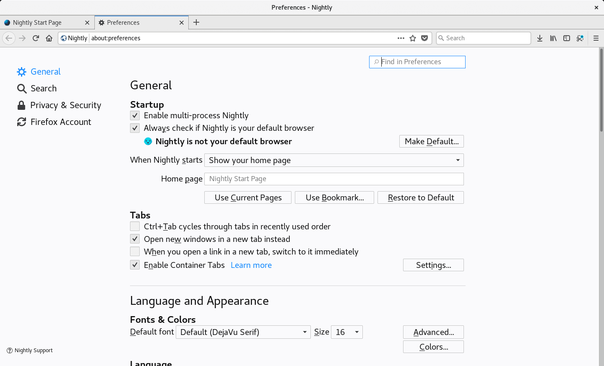This screenshot has width=604, height=366.
Task: Enable Ctrl+Tab recently used order cycling
Action: coord(135,226)
